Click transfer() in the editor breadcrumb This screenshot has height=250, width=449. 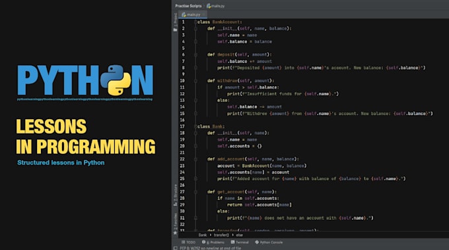[221, 235]
